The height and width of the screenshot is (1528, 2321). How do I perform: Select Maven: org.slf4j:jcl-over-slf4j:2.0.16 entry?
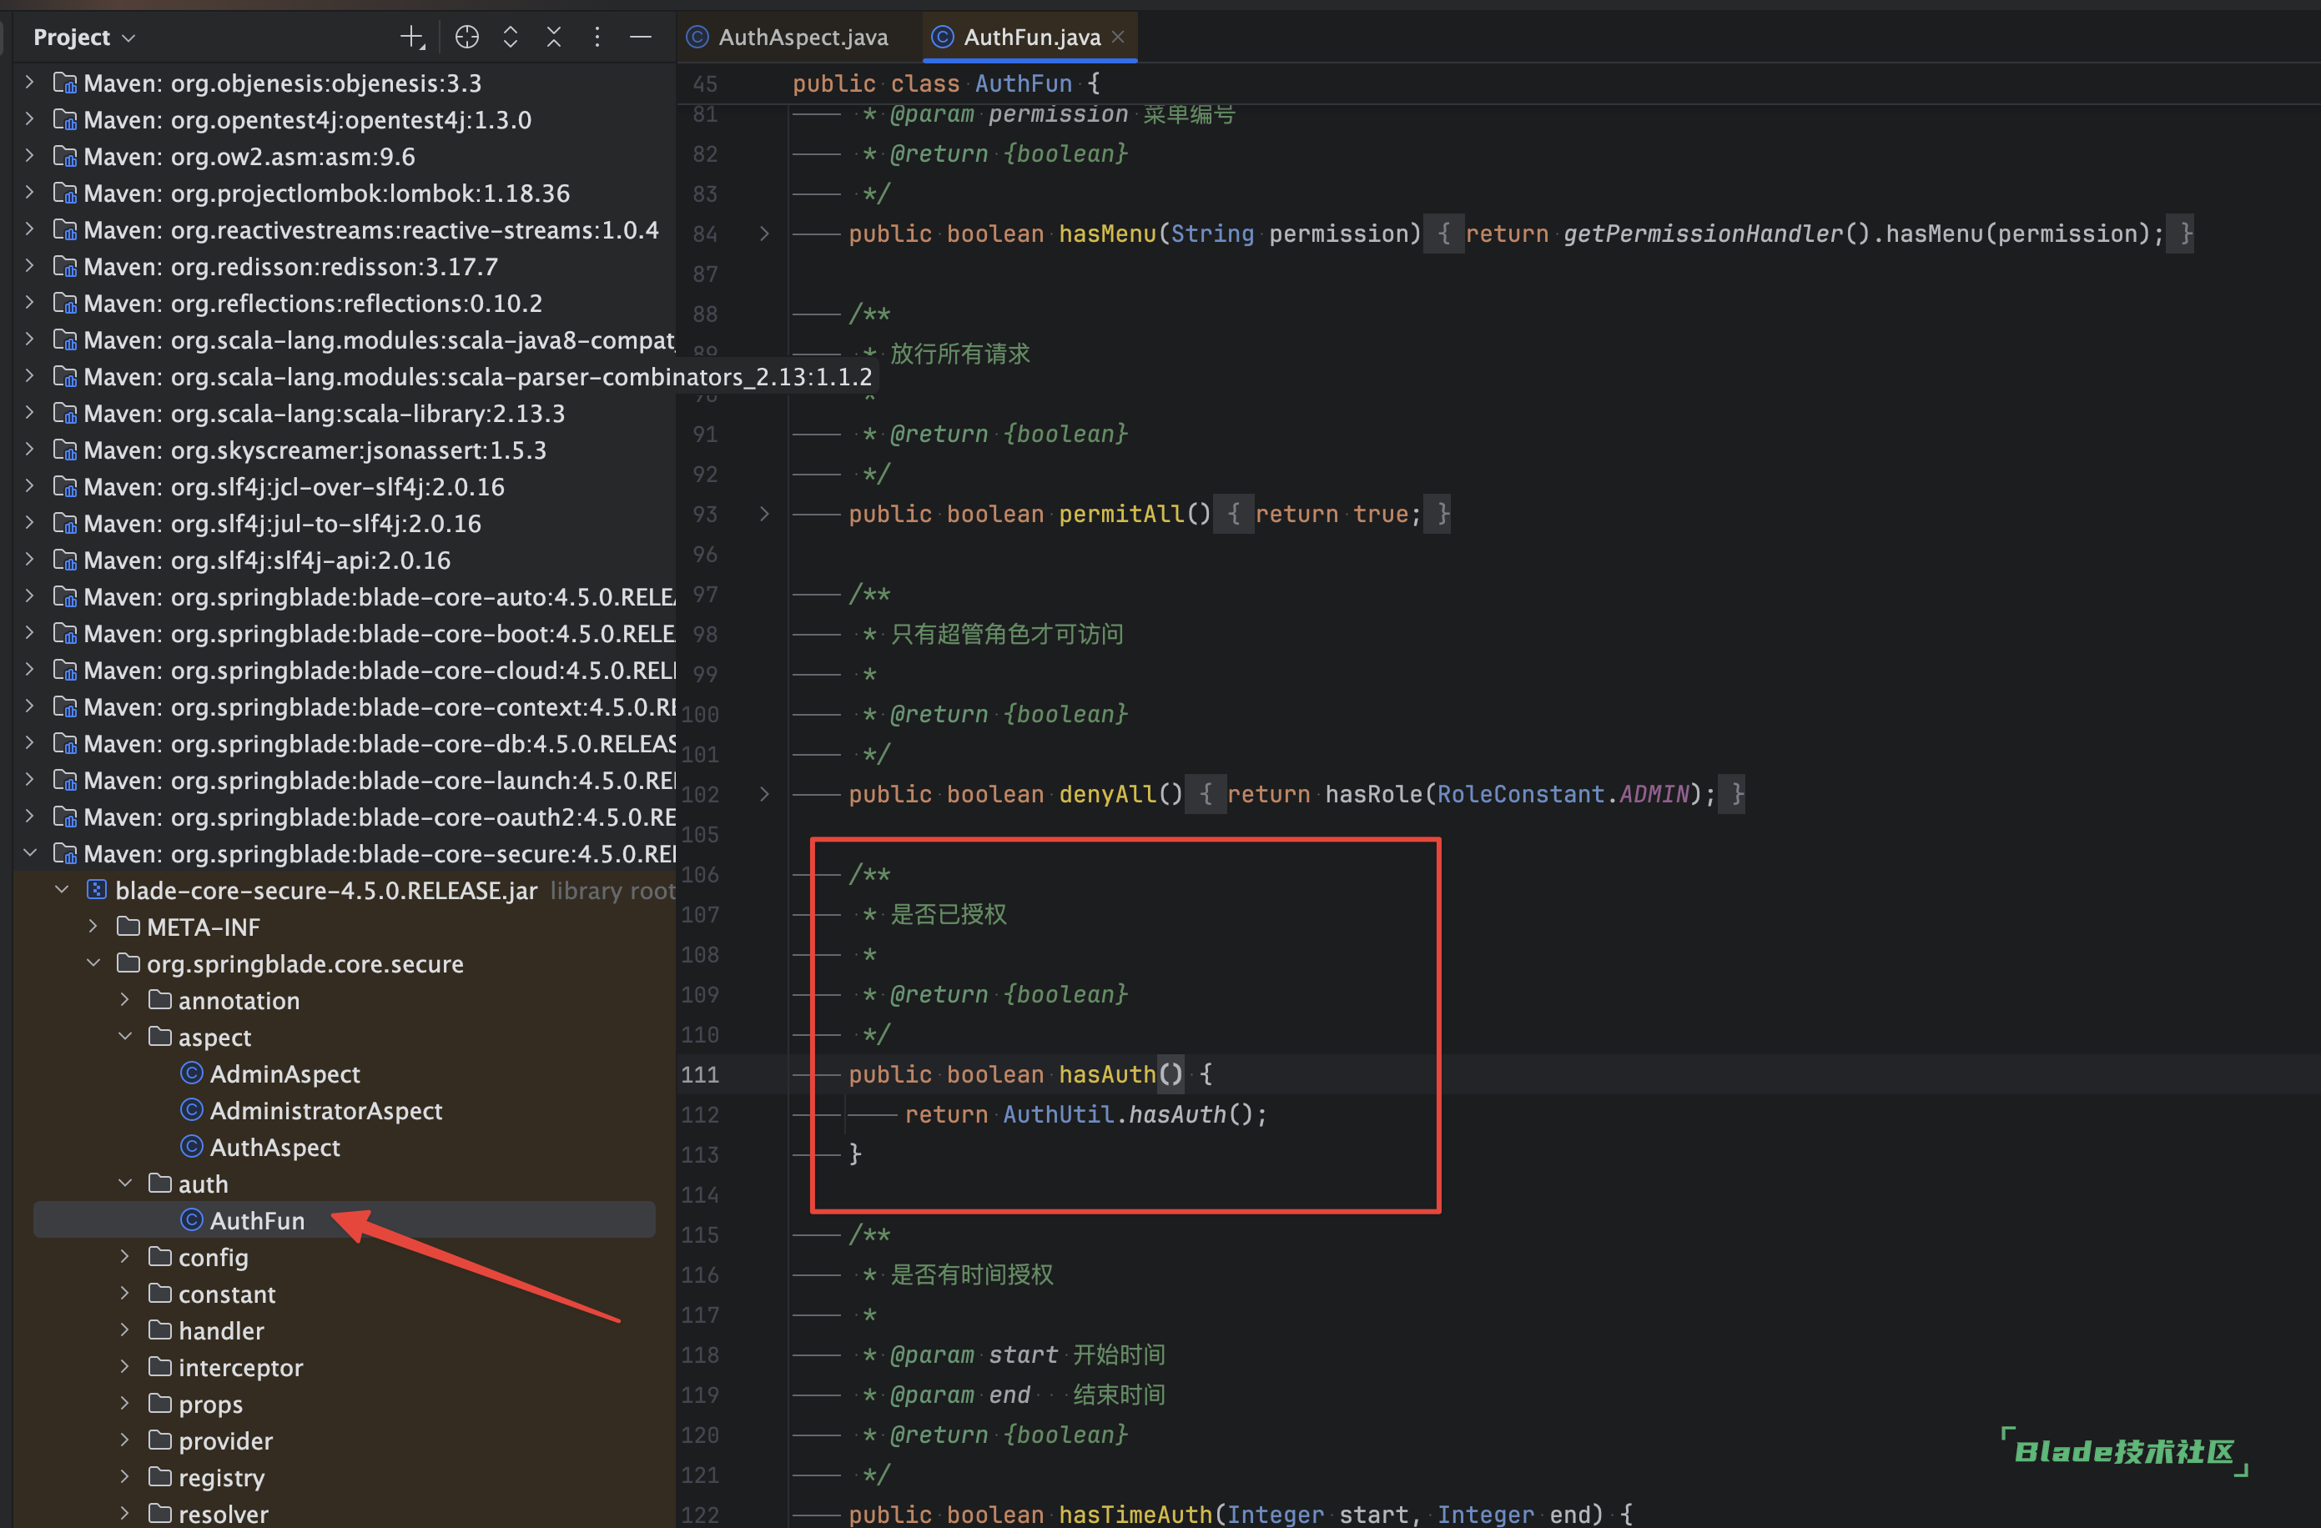tap(294, 486)
